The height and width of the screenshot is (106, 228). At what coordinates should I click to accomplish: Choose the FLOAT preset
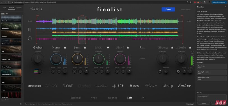click(x=68, y=86)
